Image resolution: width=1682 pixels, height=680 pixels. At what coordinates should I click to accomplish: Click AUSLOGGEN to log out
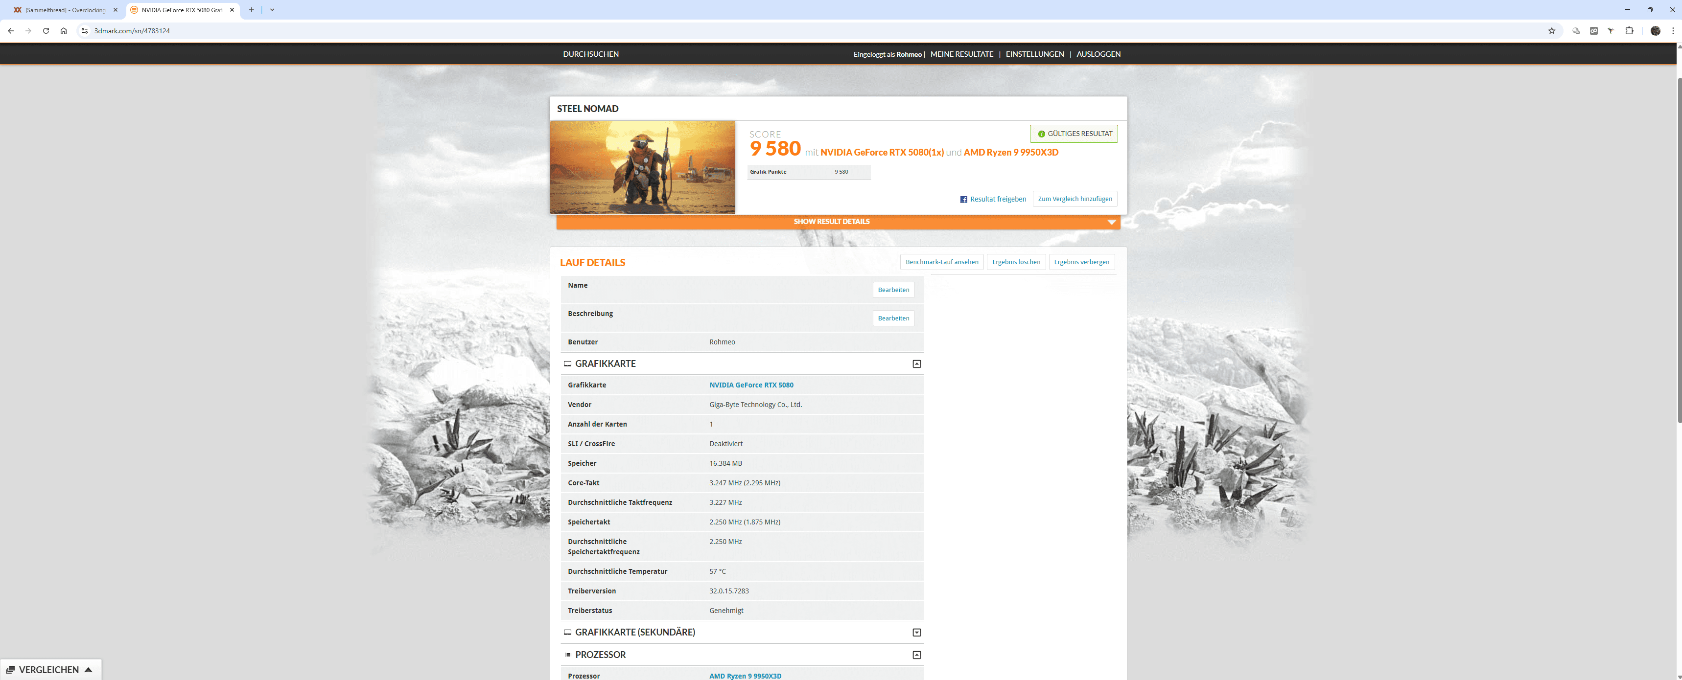tap(1098, 54)
